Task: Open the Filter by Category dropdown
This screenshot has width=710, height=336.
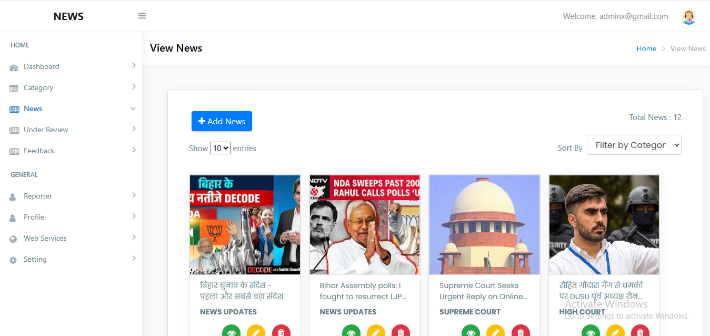Action: click(634, 145)
